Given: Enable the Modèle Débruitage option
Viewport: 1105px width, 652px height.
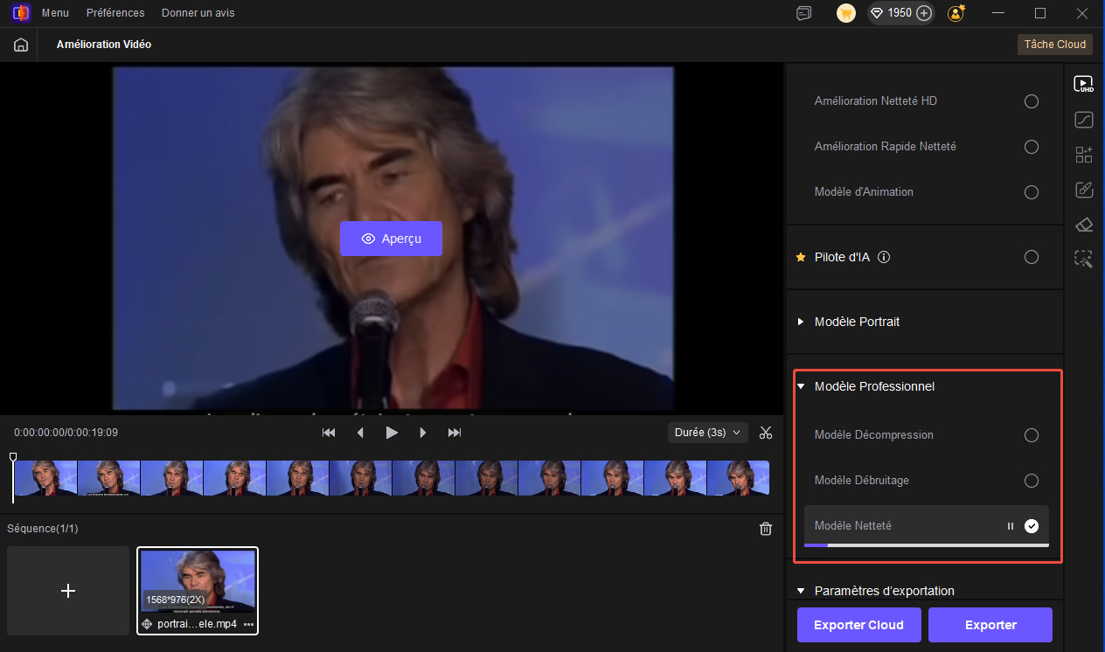Looking at the screenshot, I should tap(1032, 481).
